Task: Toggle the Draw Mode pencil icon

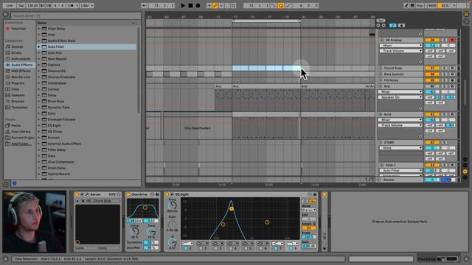Action: pyautogui.click(x=406, y=5)
